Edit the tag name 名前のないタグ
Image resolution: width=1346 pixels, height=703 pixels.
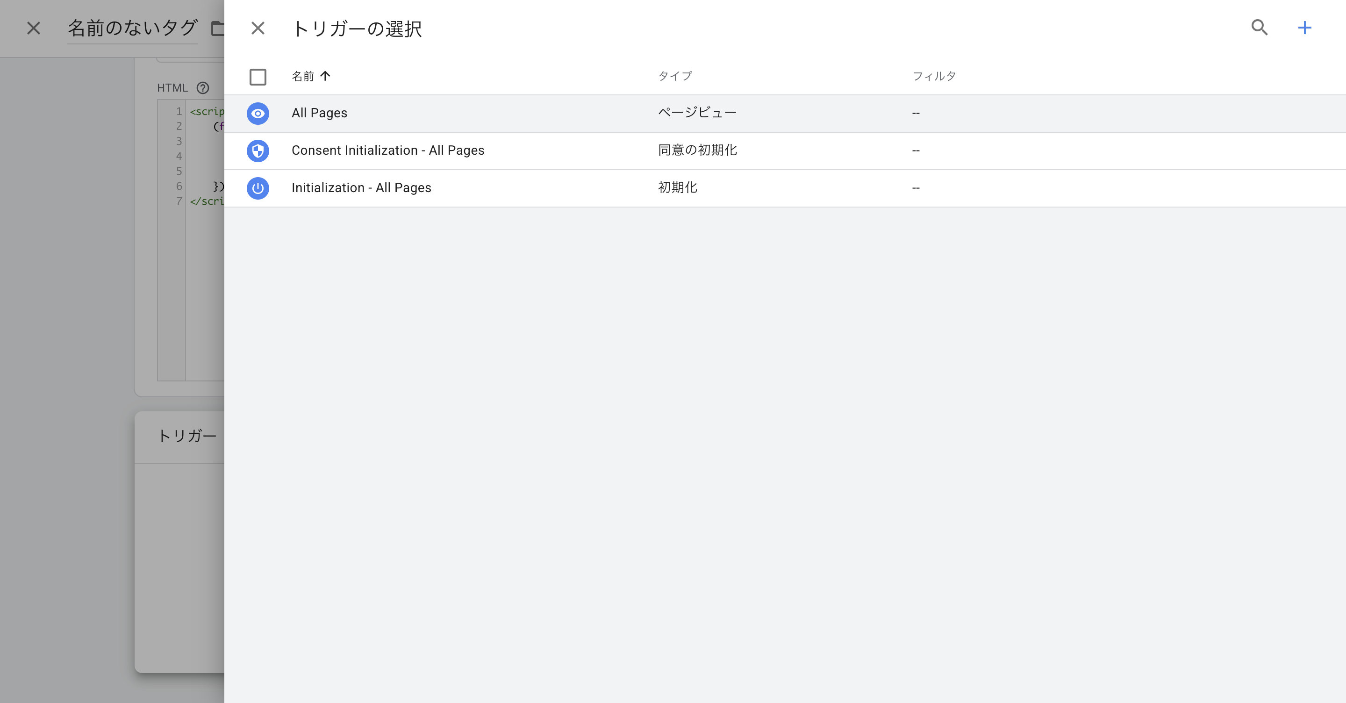click(x=132, y=28)
